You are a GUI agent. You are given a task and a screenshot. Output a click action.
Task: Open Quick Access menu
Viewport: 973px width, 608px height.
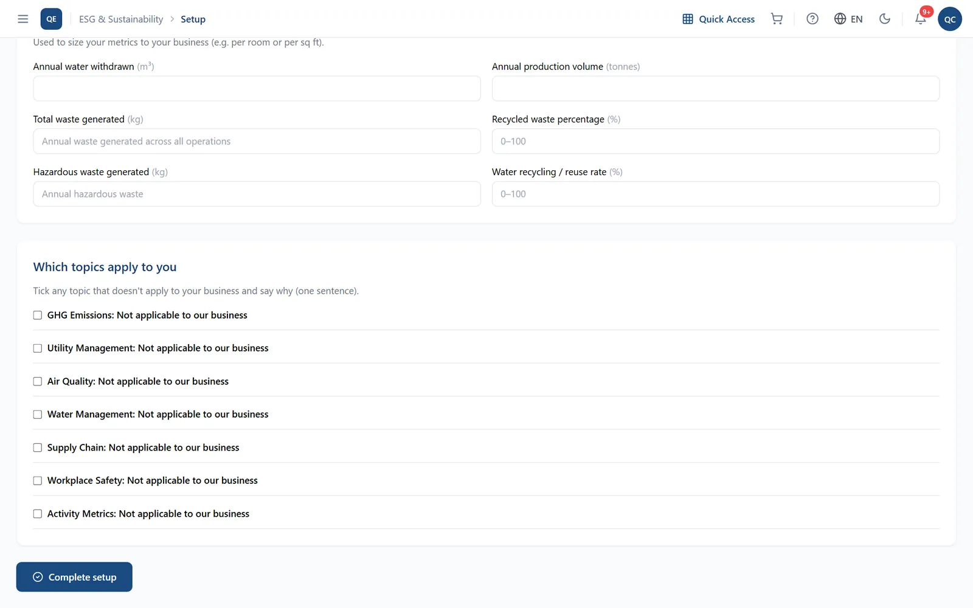coord(718,19)
